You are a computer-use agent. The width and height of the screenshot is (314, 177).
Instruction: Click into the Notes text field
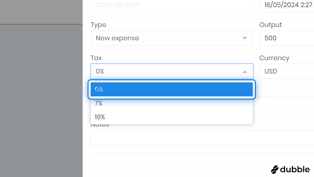[202, 138]
